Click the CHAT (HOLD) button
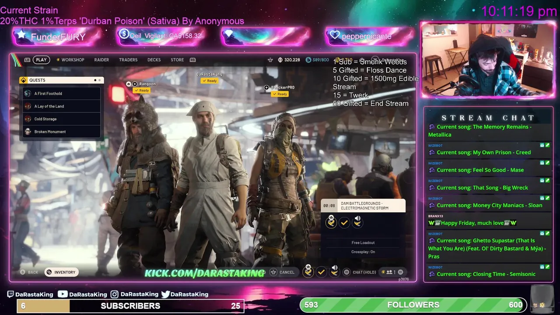The width and height of the screenshot is (560, 315). 364,272
